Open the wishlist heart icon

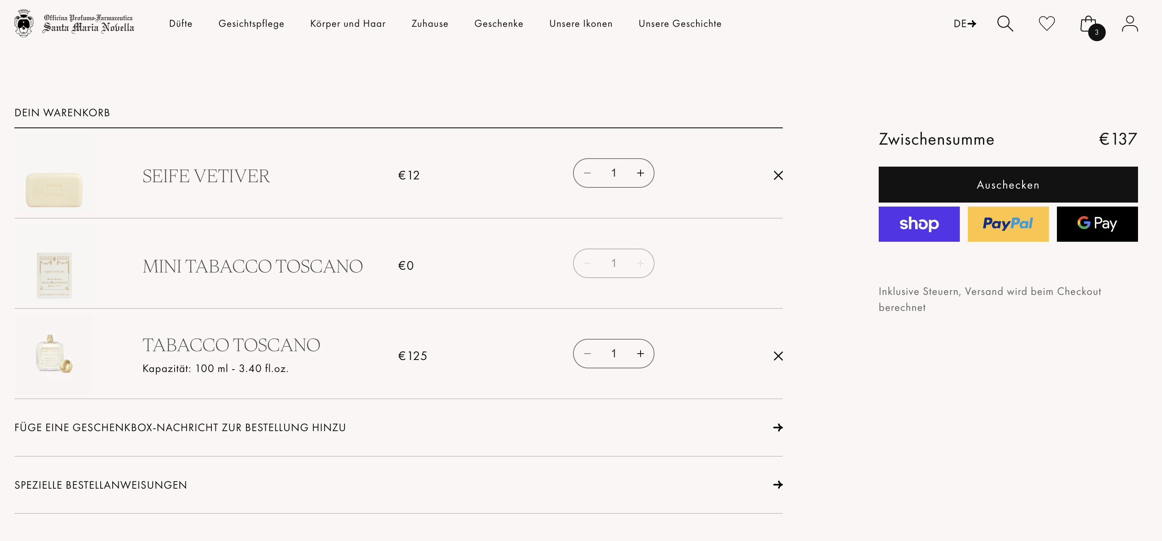(1047, 24)
